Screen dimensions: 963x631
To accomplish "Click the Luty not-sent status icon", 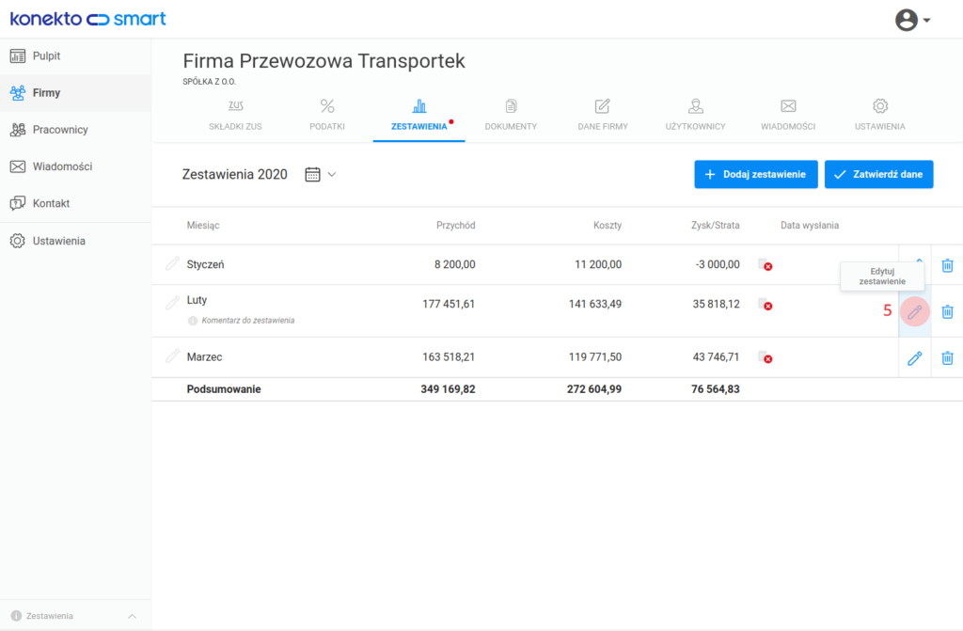I will [x=766, y=304].
